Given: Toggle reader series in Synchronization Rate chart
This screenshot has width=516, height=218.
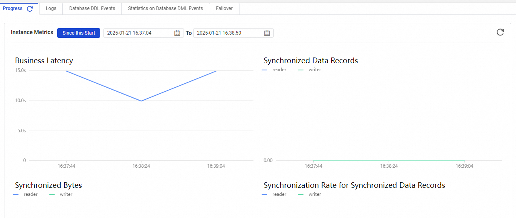Looking at the screenshot, I should tap(275, 194).
